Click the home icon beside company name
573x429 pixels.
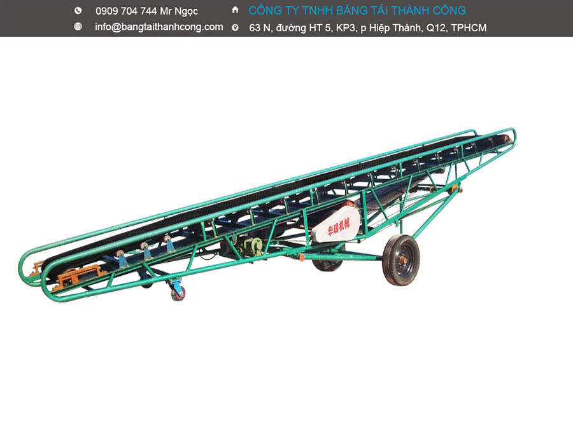pos(235,10)
